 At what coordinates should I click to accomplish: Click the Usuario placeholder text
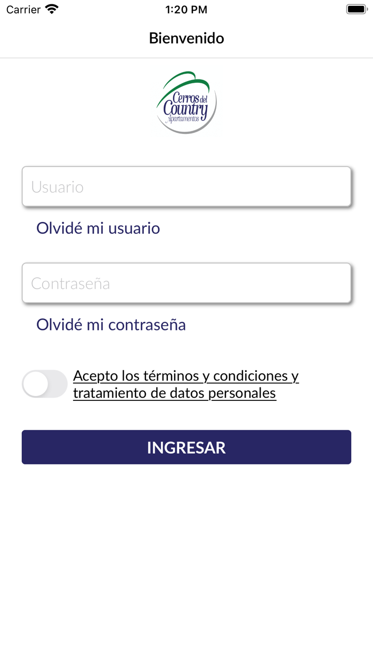(x=58, y=187)
